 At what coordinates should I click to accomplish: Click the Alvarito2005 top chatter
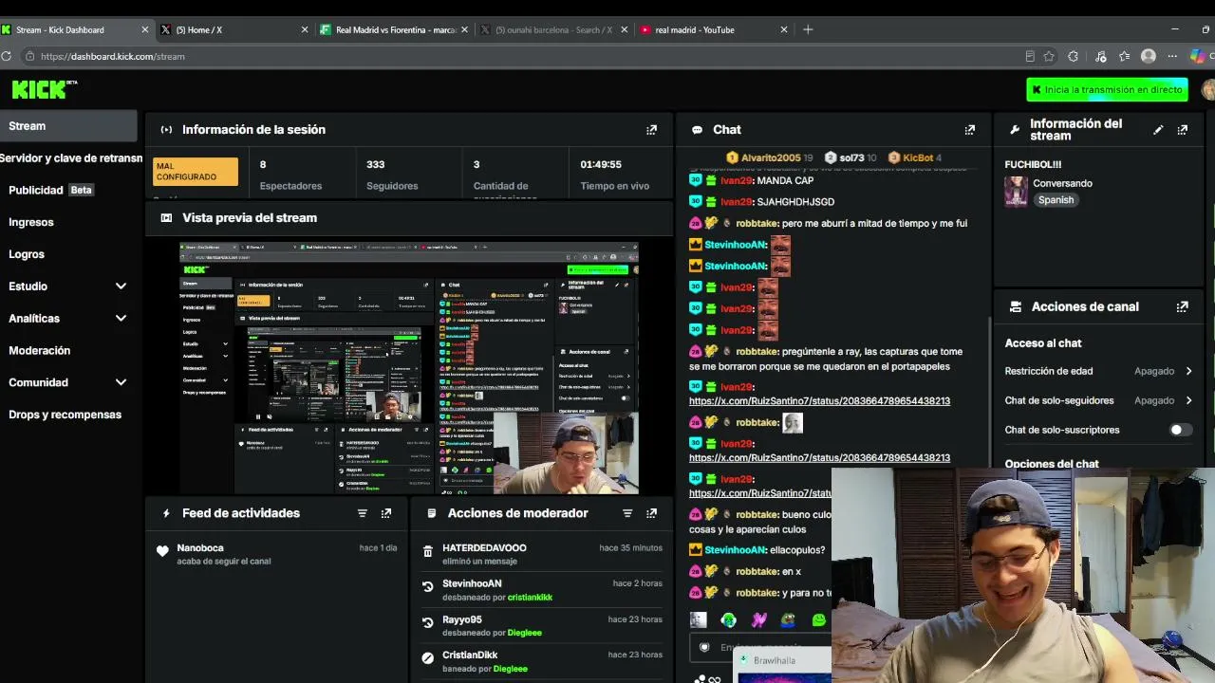click(770, 157)
